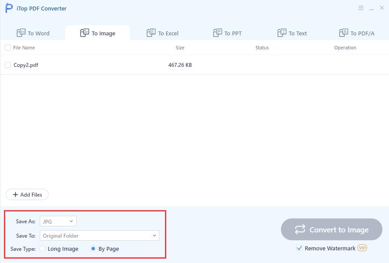The image size is (389, 263).
Task: Click the To Word document icon
Action: (21, 33)
